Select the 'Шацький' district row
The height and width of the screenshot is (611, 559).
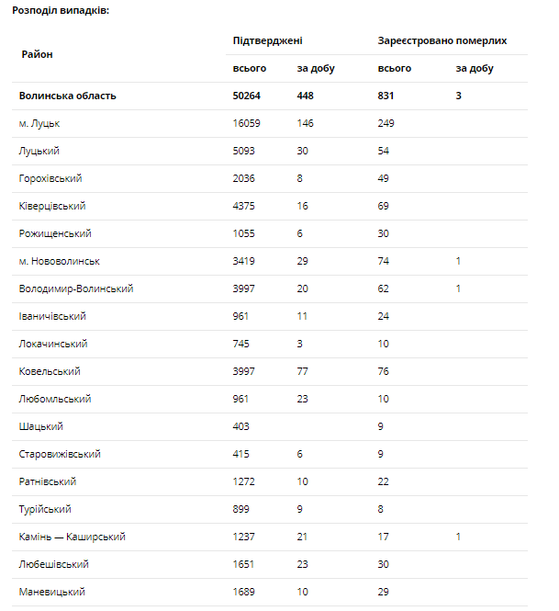click(x=40, y=426)
